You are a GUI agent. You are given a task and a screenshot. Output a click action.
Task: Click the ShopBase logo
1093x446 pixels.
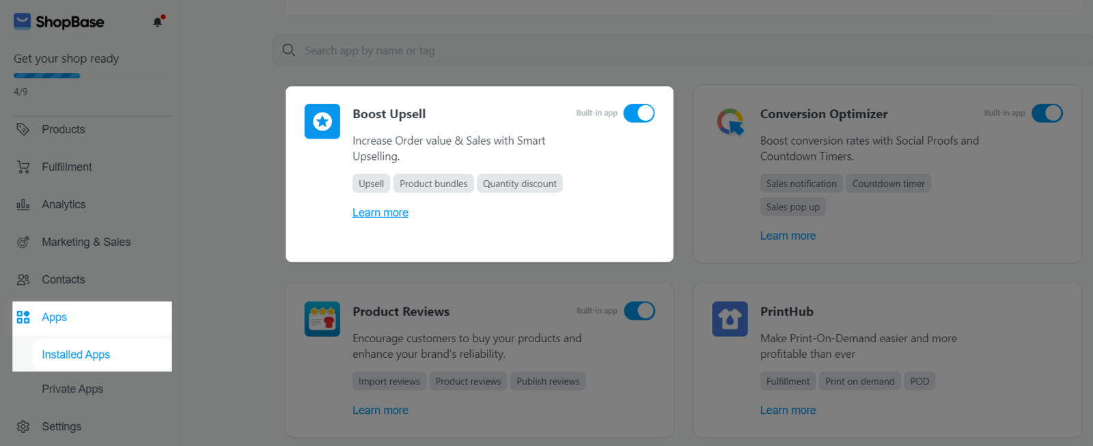59,22
